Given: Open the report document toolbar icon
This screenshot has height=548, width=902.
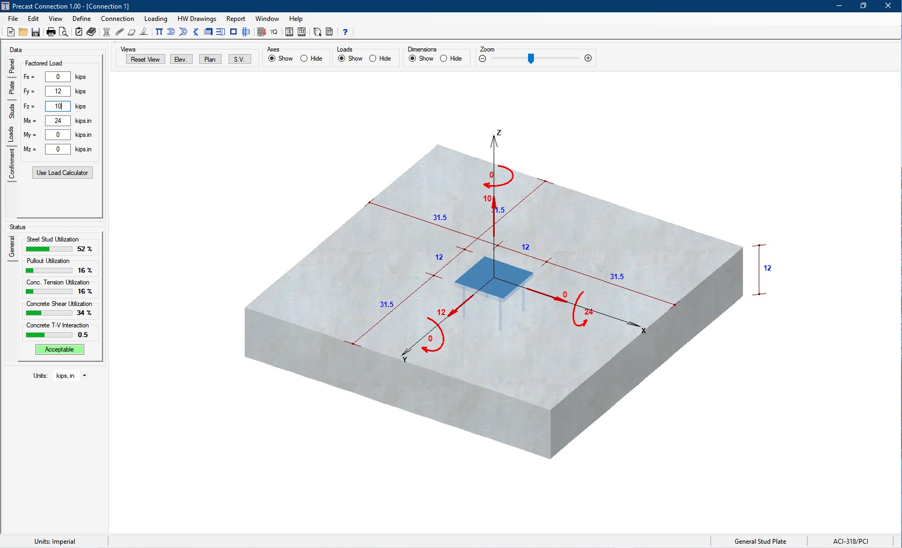Looking at the screenshot, I should (x=329, y=32).
